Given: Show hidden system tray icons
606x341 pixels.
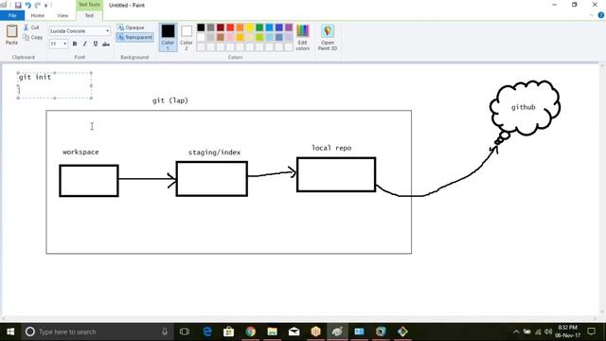Looking at the screenshot, I should pyautogui.click(x=516, y=332).
